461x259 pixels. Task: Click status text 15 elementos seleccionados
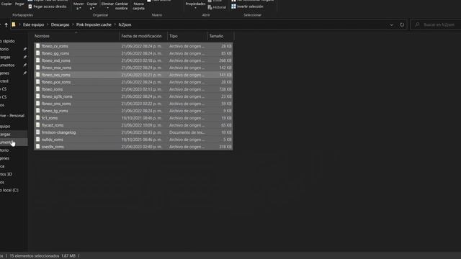35,256
